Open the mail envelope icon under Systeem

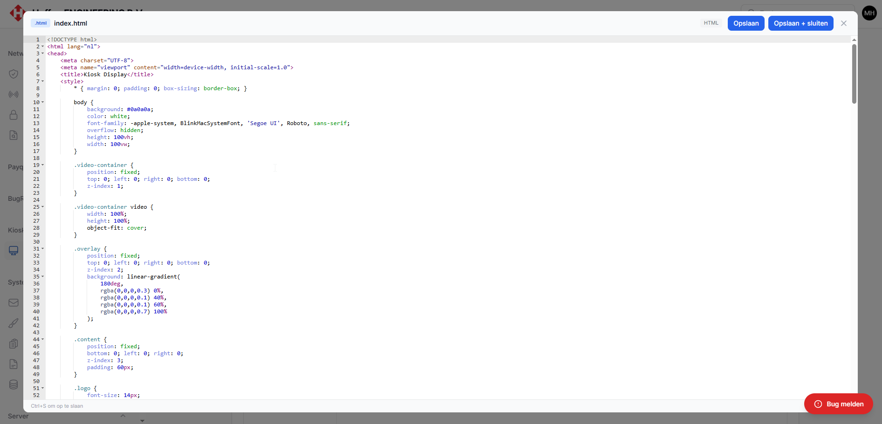14,303
